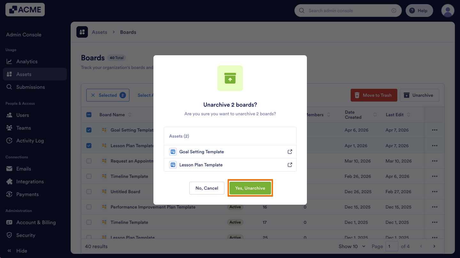Open Submissions from the sidebar

point(31,87)
